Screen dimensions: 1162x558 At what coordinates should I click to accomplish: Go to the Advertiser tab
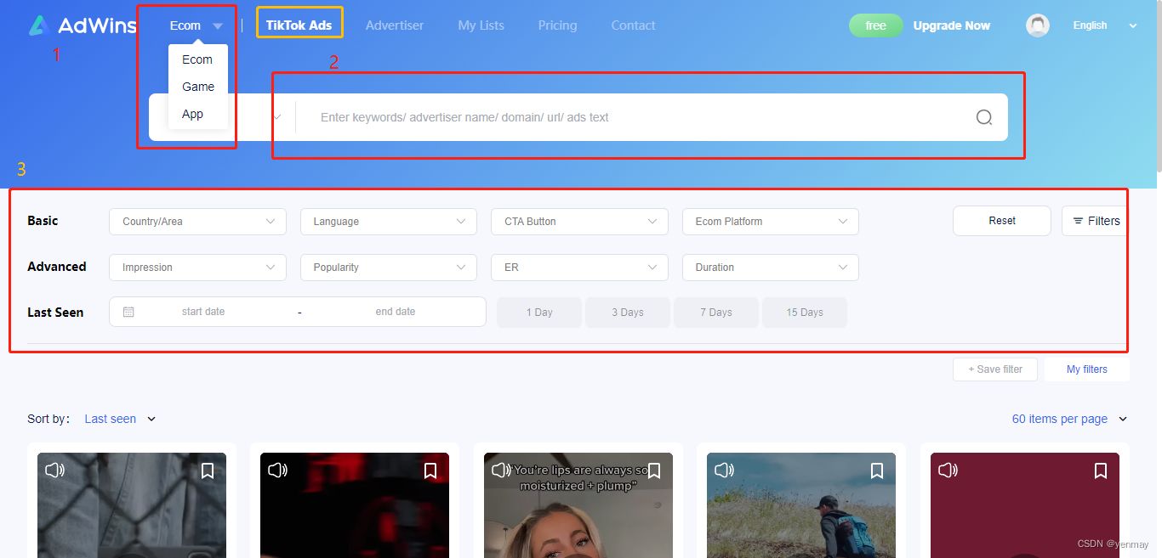point(395,25)
